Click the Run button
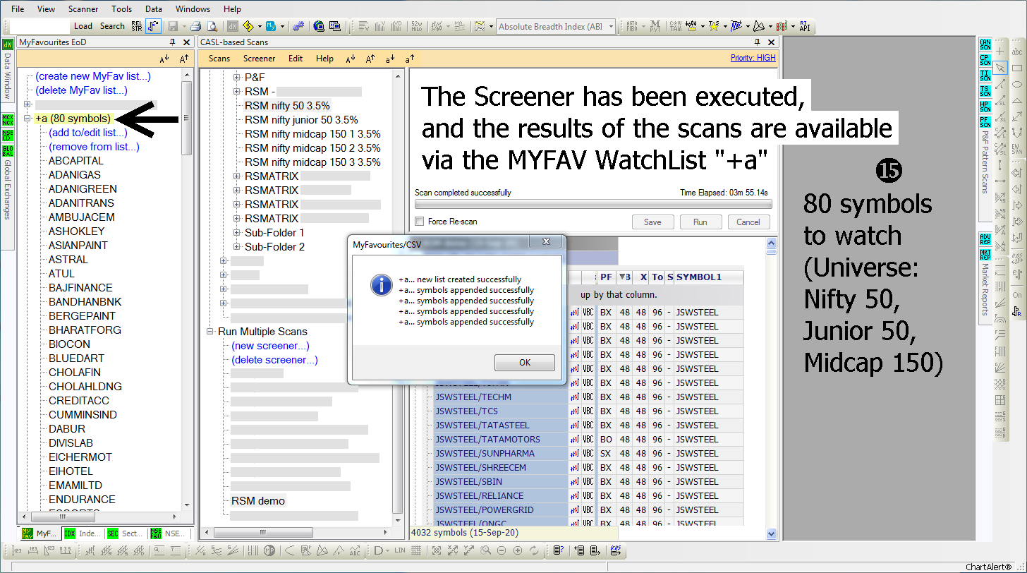The image size is (1027, 573). (x=700, y=222)
